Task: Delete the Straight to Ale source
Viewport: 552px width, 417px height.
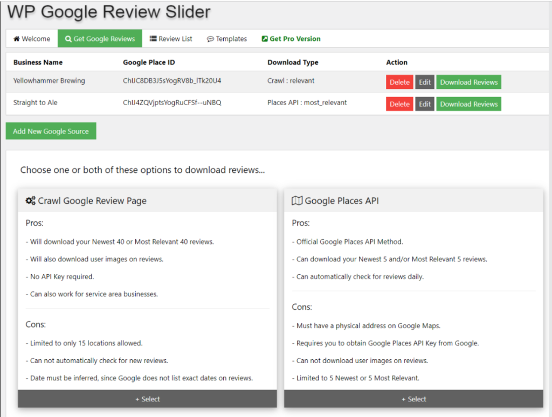Action: point(399,104)
